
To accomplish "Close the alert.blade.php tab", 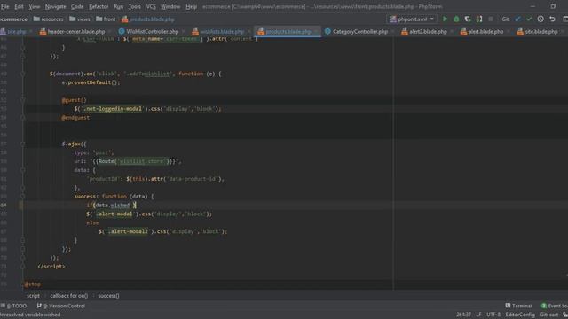I will tap(509, 32).
